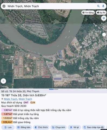This screenshot has height=130, width=107.
Task: Select the CLN land use tag
Action: click(x=33, y=103)
